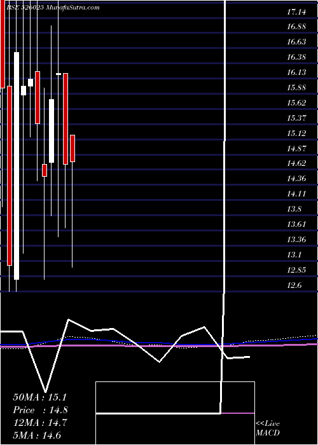Click the 12MA : 14.7 readout
318x445 pixels.
(x=40, y=423)
